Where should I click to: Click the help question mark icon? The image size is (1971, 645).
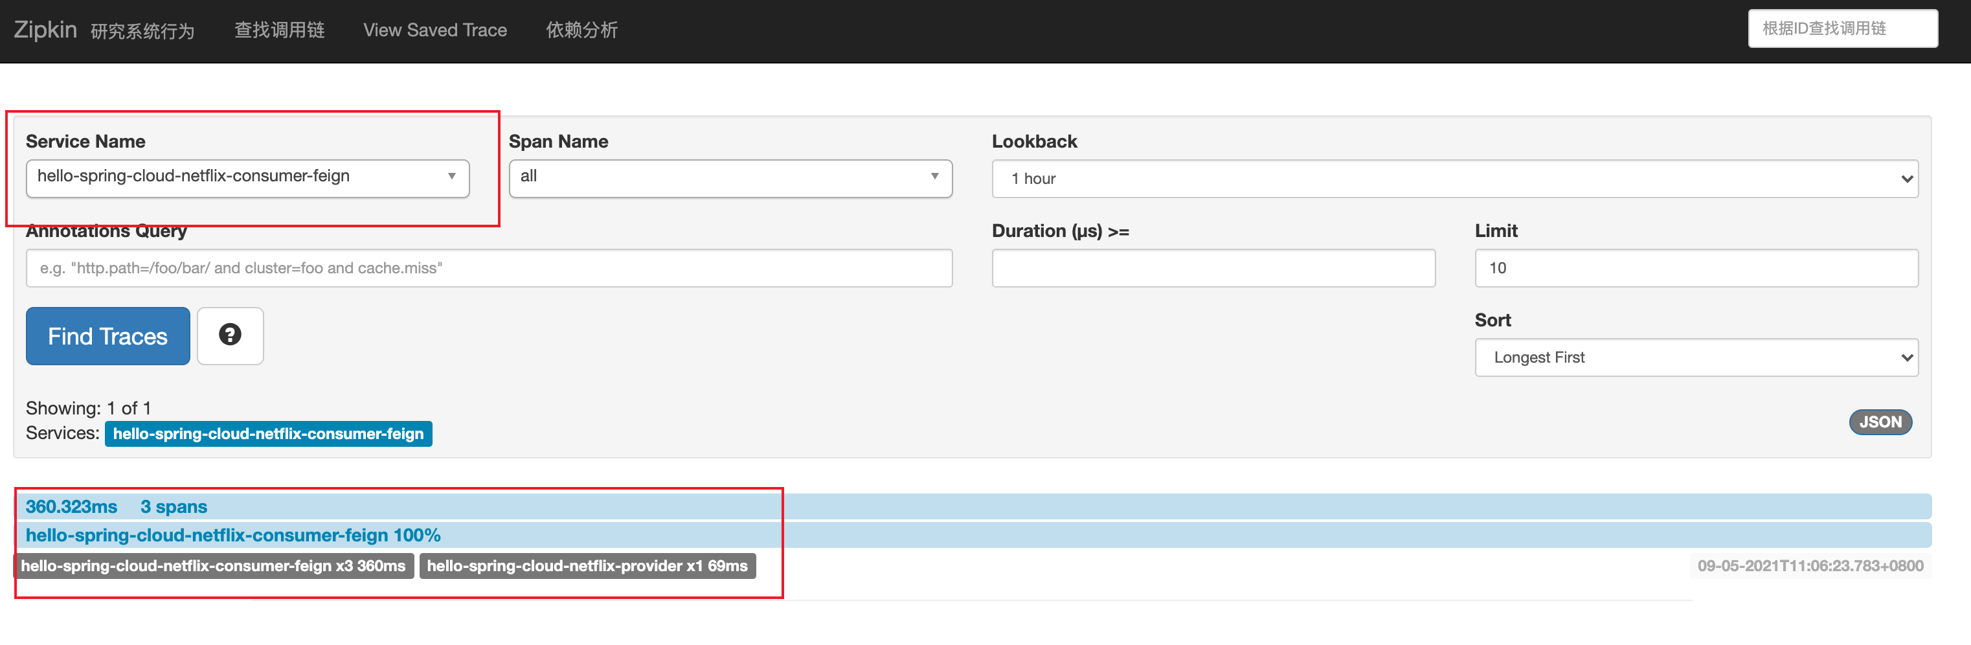pos(231,336)
